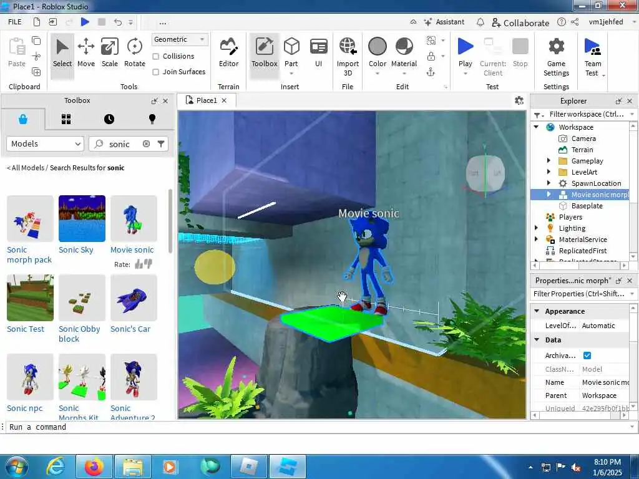Open viewport settings gear icon

[519, 100]
